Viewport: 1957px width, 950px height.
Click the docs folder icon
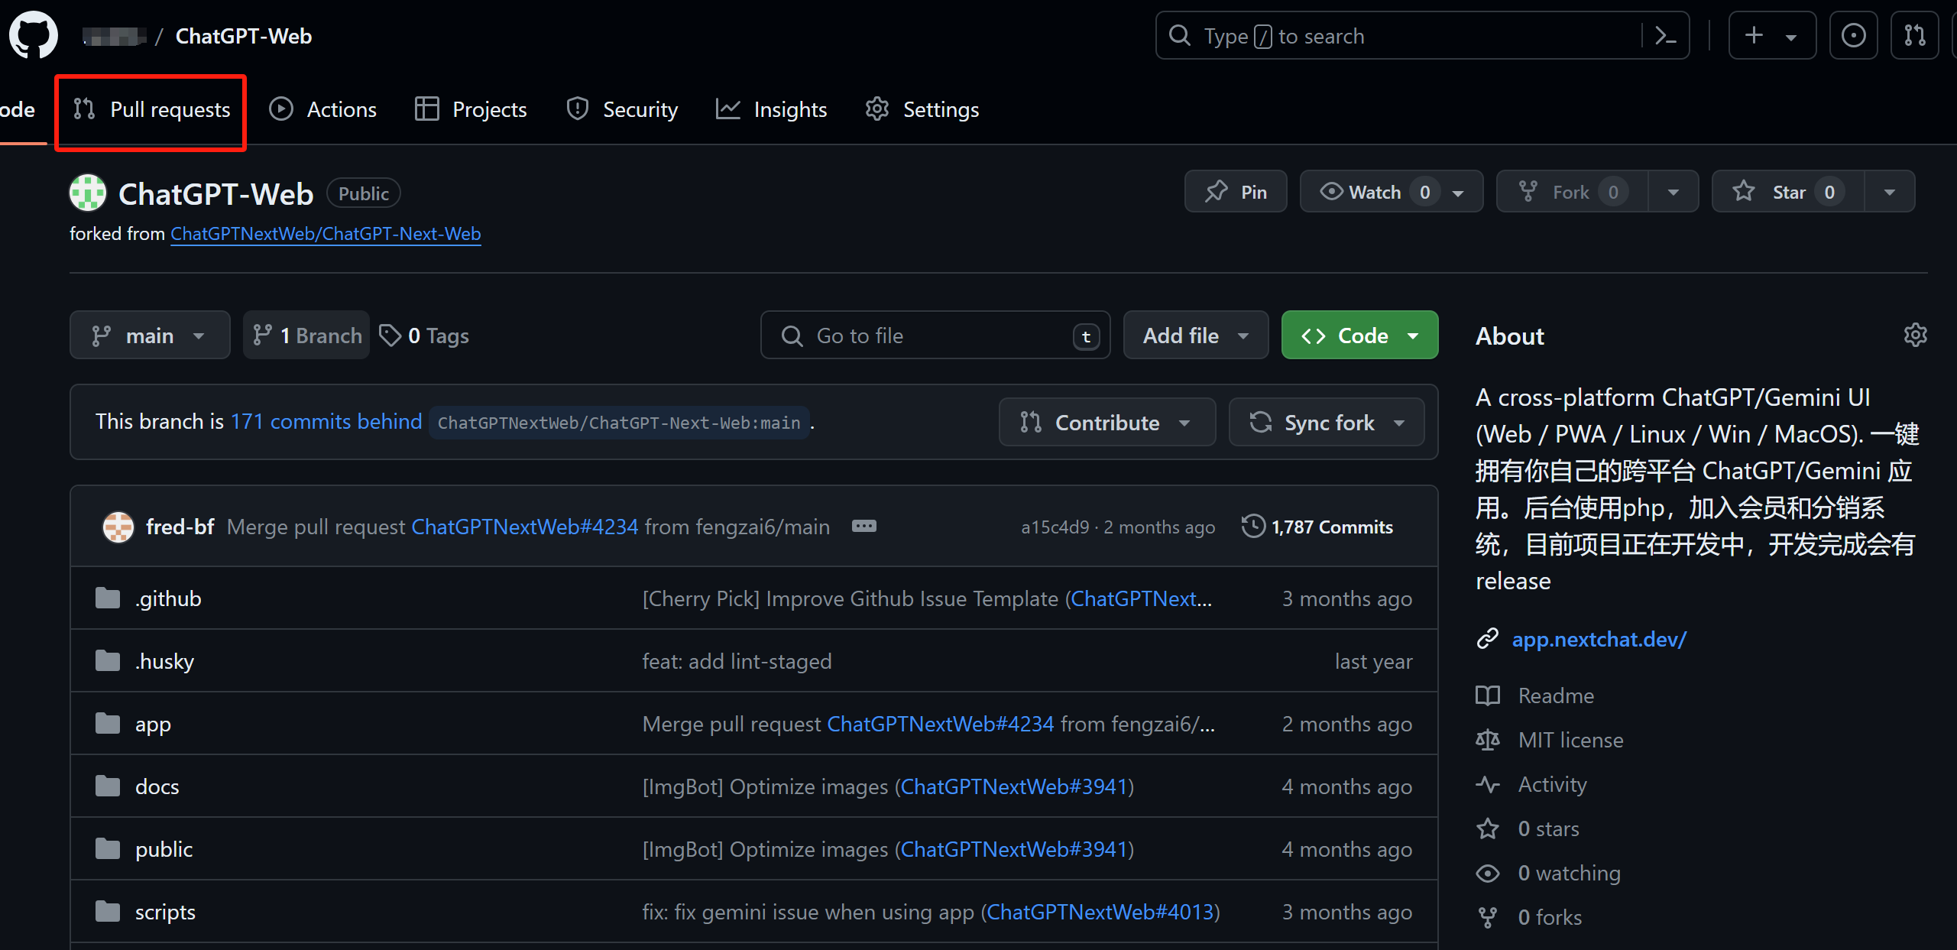(108, 786)
